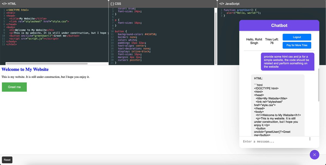Click the script src script.js code line
This screenshot has width=326, height=165.
click(x=34, y=39)
